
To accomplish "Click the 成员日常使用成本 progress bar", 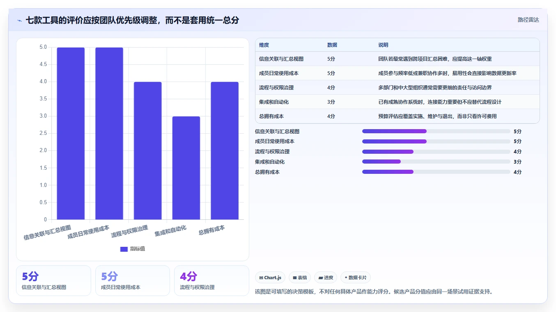I will tap(436, 141).
